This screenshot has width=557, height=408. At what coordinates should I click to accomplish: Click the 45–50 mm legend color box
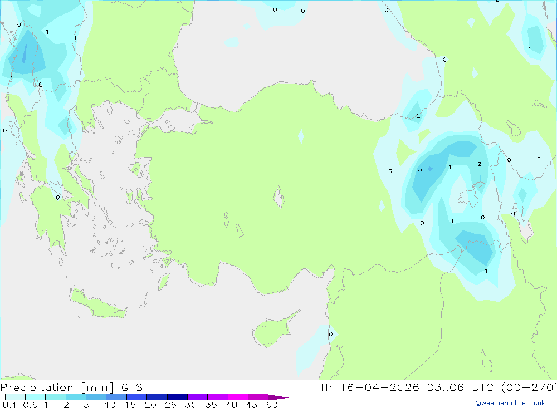pos(258,397)
